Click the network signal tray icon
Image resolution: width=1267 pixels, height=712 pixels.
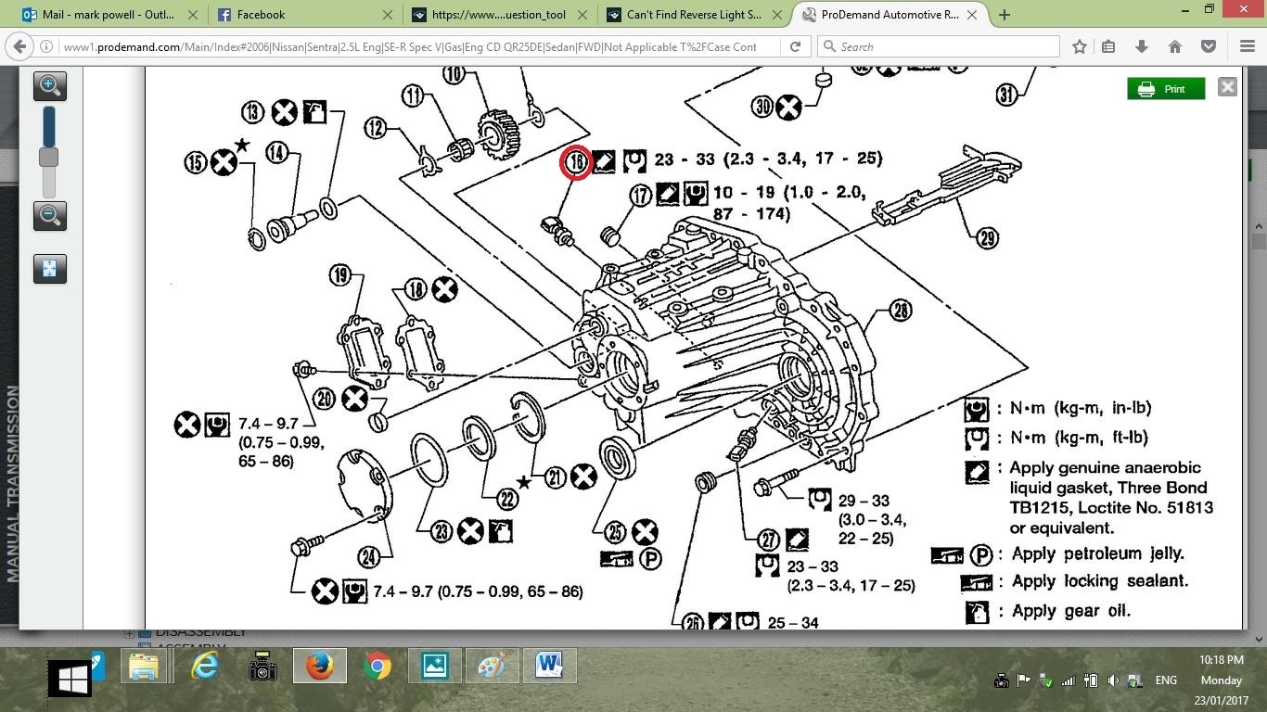[x=1069, y=681]
